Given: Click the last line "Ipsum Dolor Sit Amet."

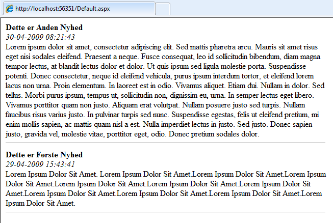Looking at the screenshot, I should [x=40, y=203].
